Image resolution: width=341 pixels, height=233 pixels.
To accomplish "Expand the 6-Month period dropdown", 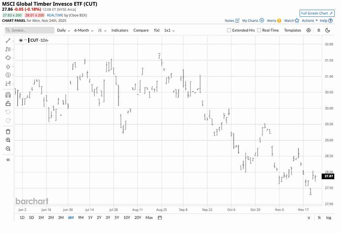I will (84, 30).
